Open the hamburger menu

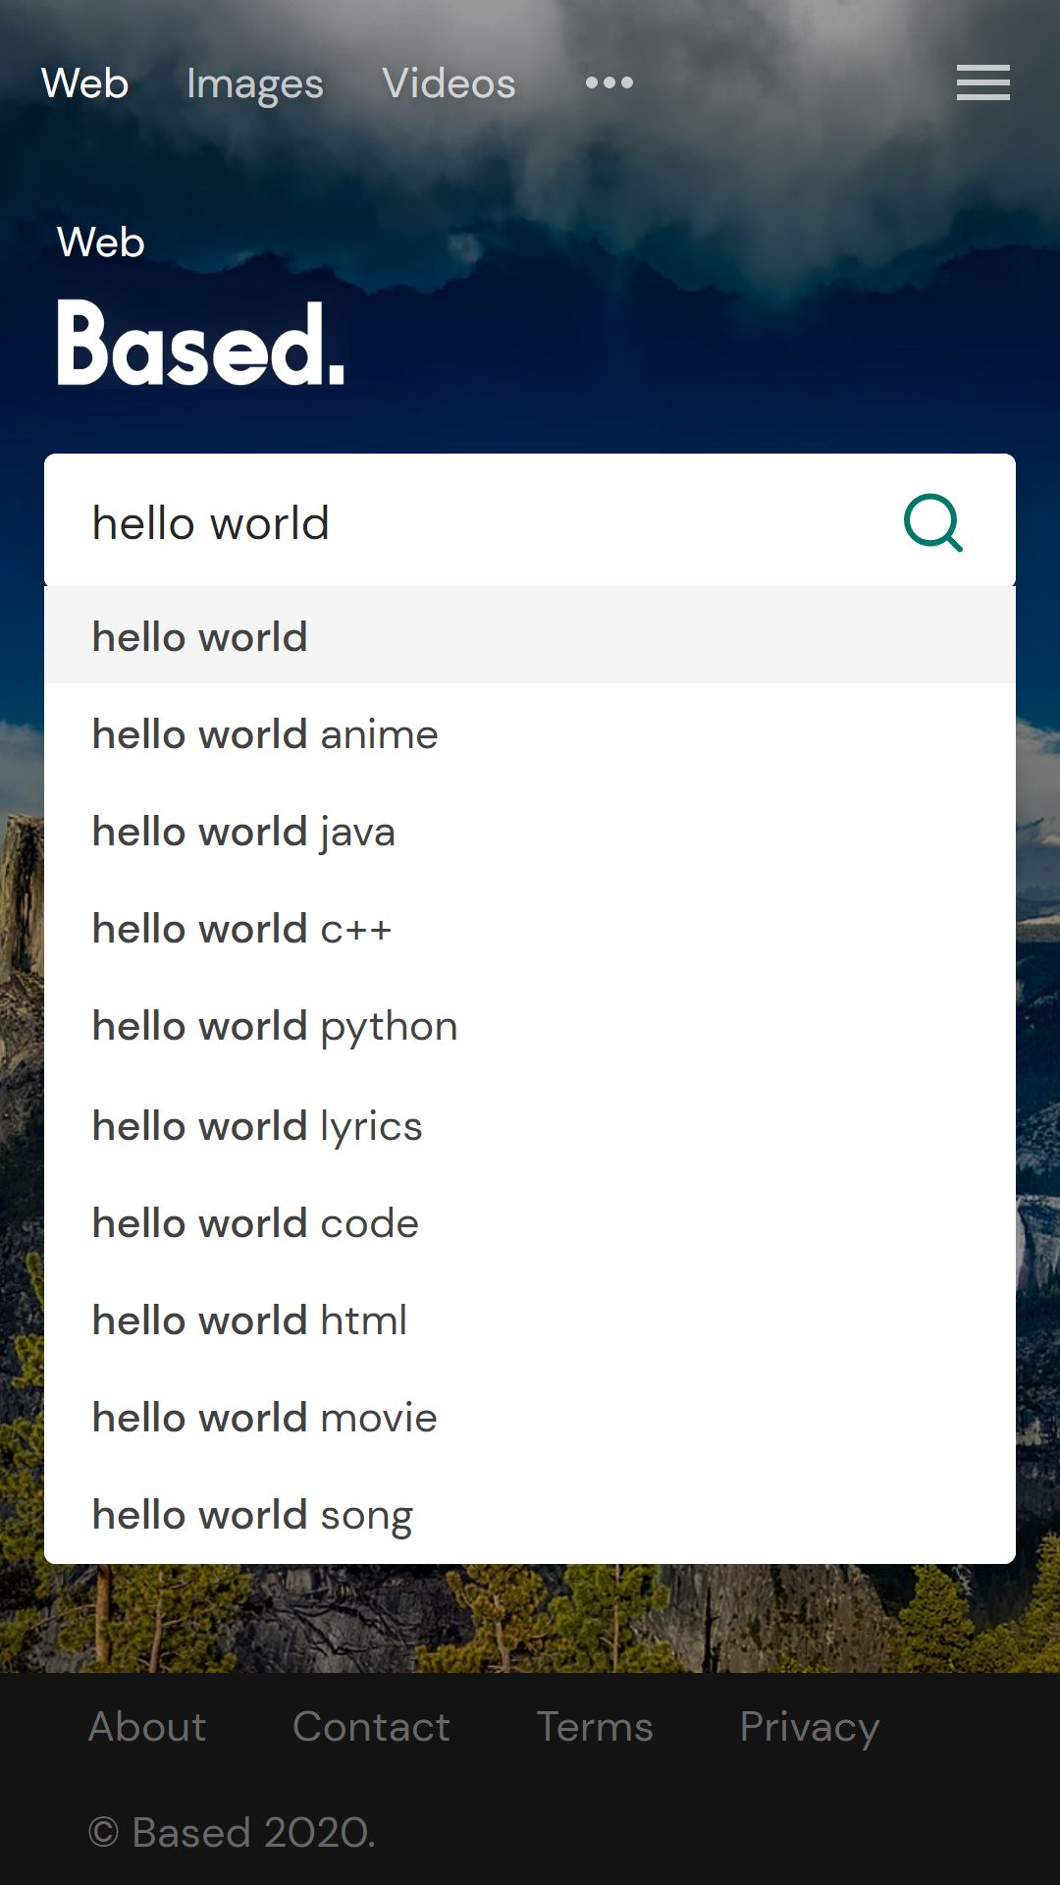982,82
